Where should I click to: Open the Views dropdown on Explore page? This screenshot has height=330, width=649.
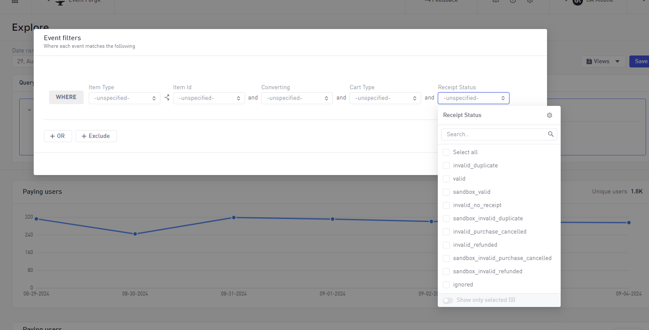coord(603,61)
